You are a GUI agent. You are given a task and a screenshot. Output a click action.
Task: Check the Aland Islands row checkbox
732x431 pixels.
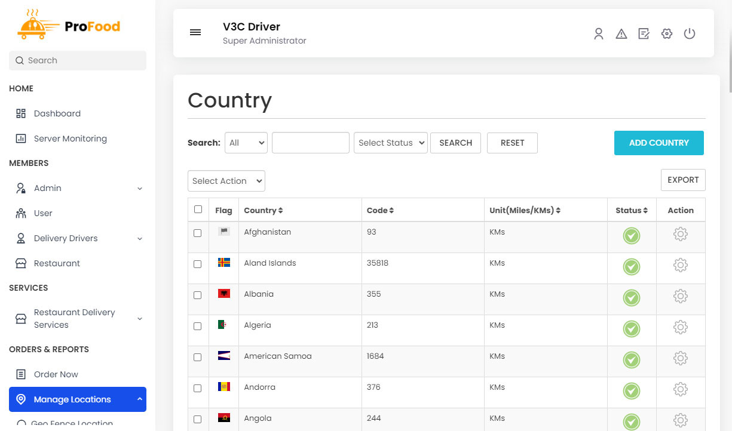click(198, 264)
